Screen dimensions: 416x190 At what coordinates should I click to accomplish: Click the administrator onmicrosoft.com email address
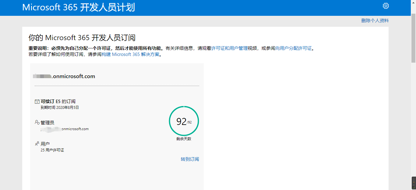(x=65, y=129)
